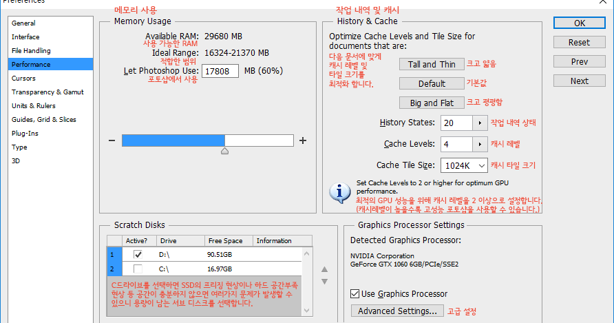Select scratch disk row 2

tap(204, 269)
